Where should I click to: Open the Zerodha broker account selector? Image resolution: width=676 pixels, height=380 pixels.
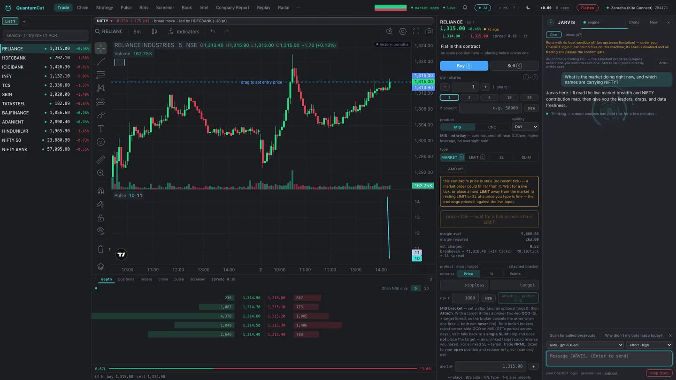point(637,8)
